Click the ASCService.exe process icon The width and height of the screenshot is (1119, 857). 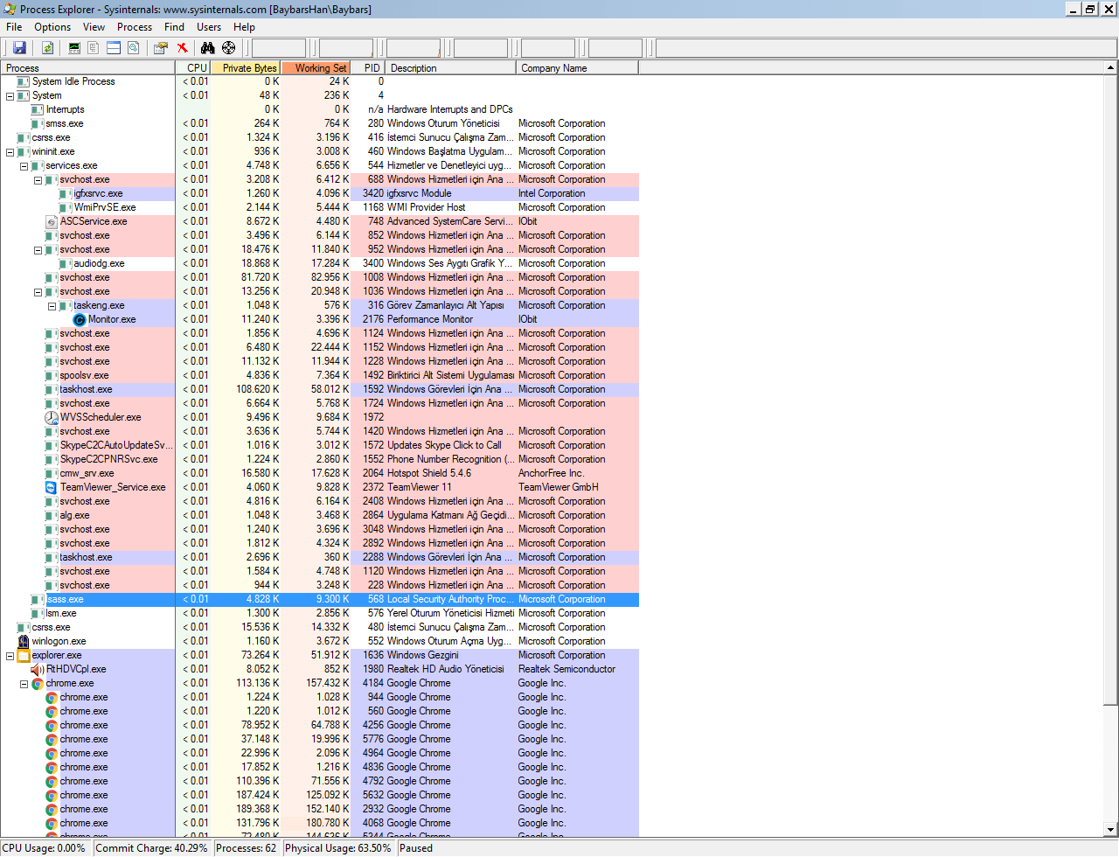[52, 221]
